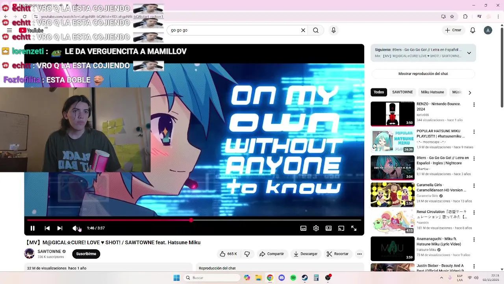Open options for 89ers Go Go Go video
504x284 pixels.
(x=474, y=159)
